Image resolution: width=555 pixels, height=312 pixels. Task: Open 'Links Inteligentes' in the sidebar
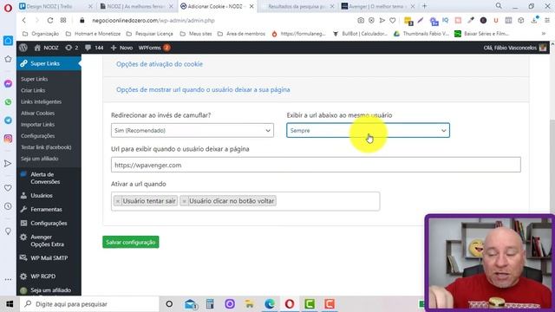click(41, 101)
